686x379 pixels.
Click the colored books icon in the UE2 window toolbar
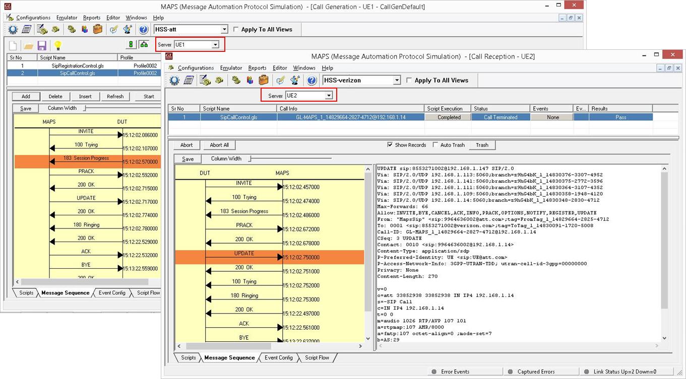[250, 80]
